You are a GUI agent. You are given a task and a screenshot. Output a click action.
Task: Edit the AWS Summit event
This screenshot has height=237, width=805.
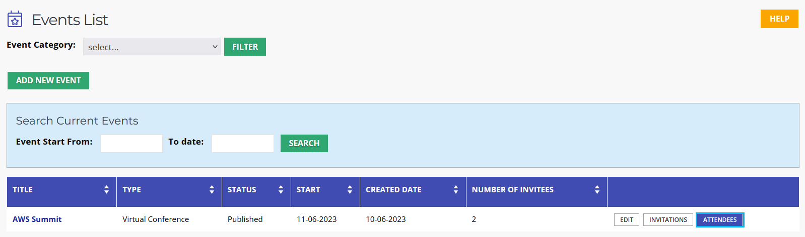point(627,219)
